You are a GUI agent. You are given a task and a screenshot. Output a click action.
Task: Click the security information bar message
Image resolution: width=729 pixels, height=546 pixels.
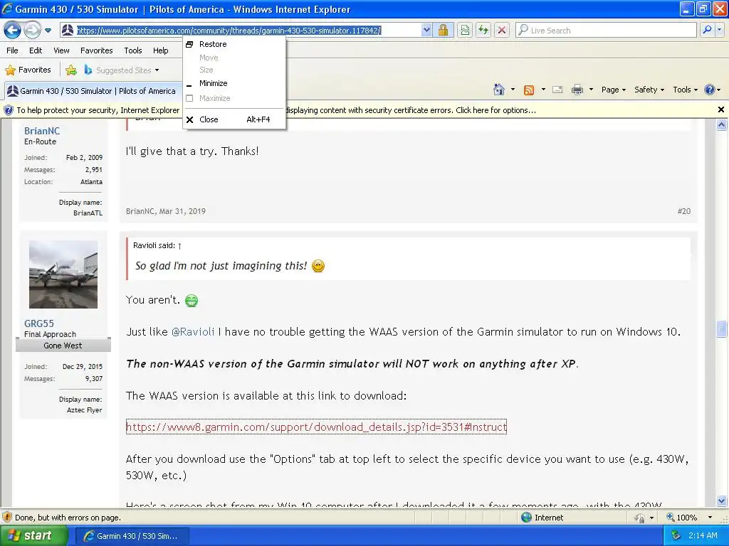tap(358, 110)
